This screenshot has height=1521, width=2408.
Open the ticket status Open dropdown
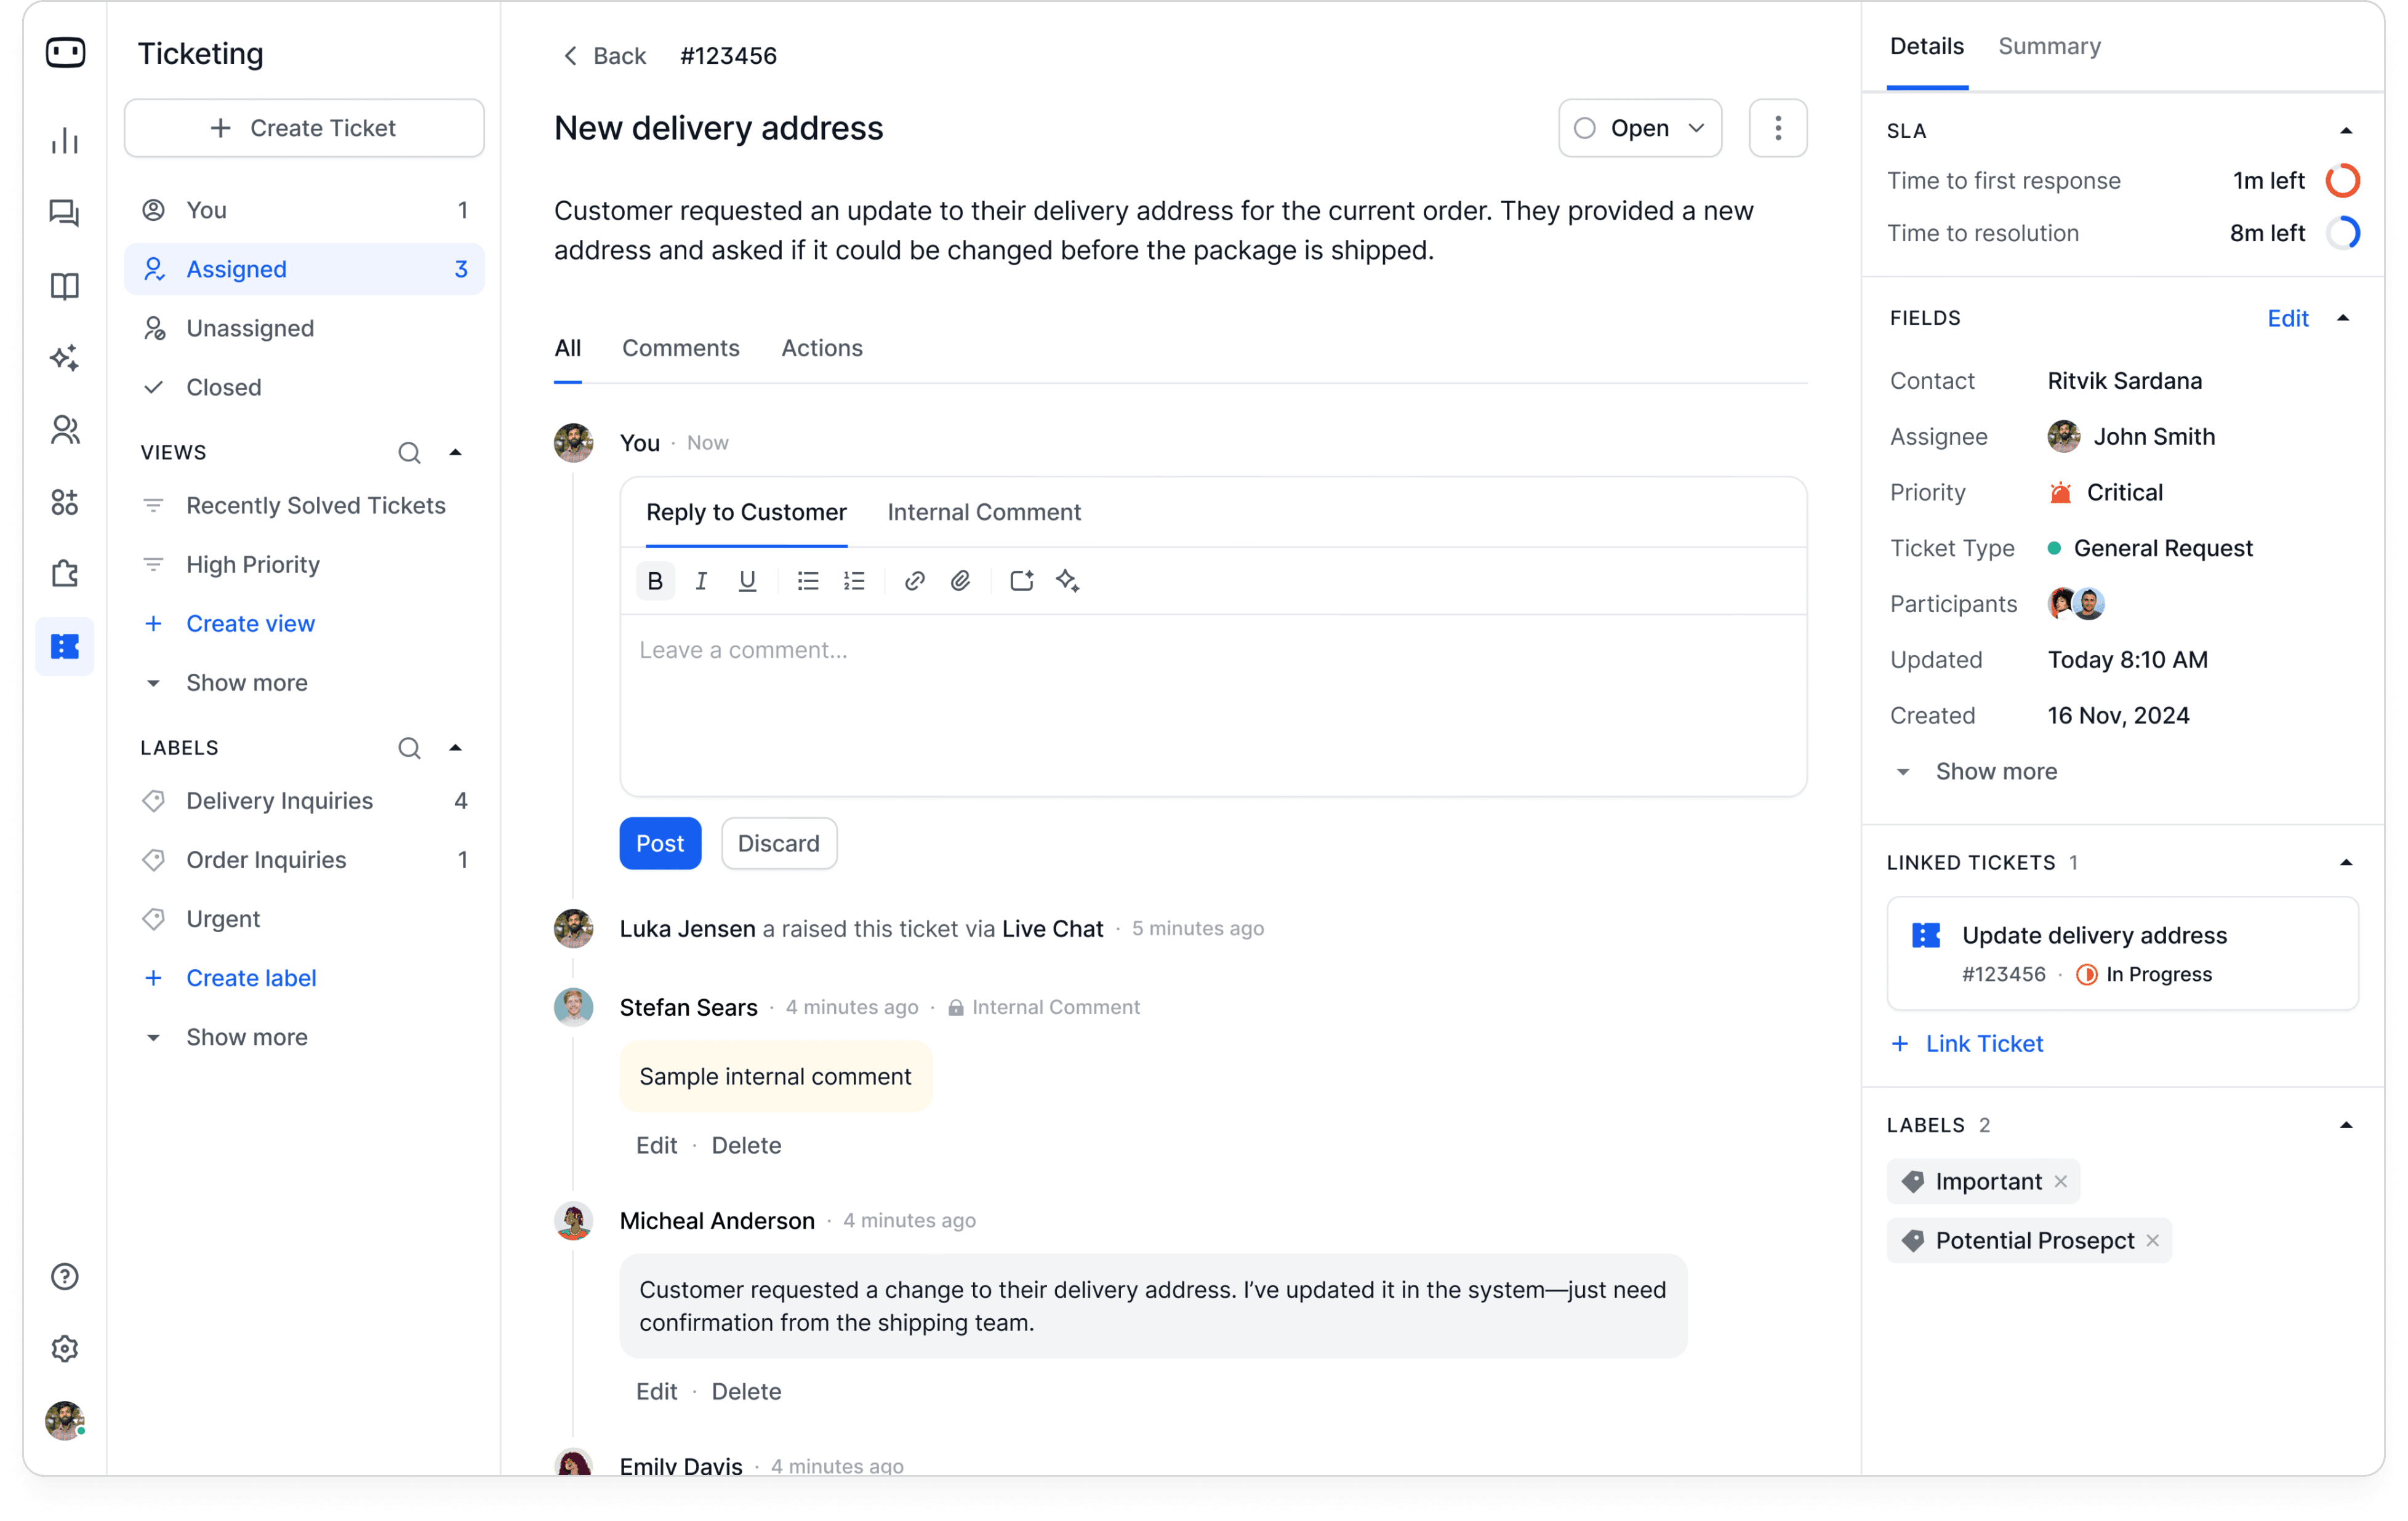point(1639,128)
